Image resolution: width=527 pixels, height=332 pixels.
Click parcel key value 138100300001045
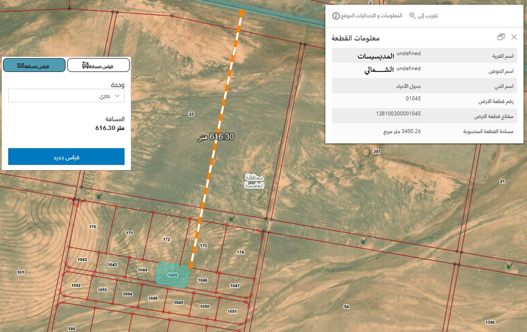pyautogui.click(x=398, y=114)
